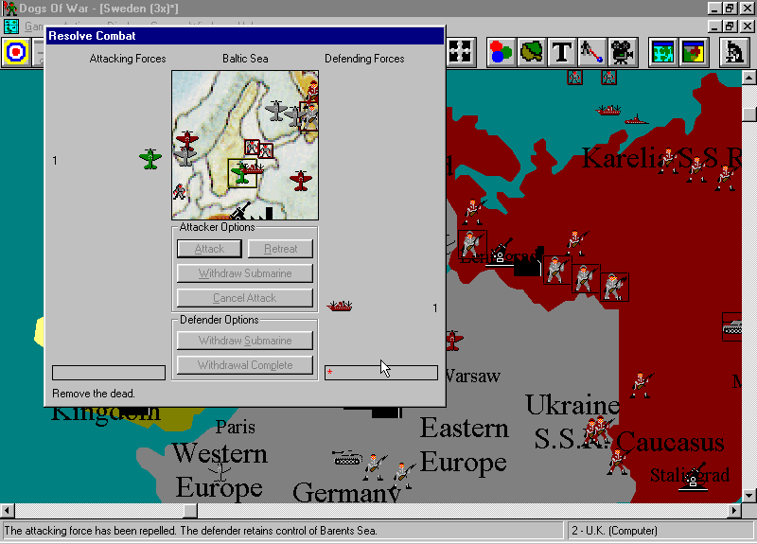Click the 'attacking force has been repelled' status message
757x544 pixels.
[x=190, y=531]
